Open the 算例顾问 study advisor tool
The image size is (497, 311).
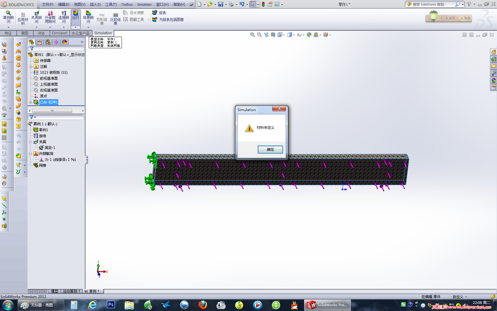tap(8, 17)
